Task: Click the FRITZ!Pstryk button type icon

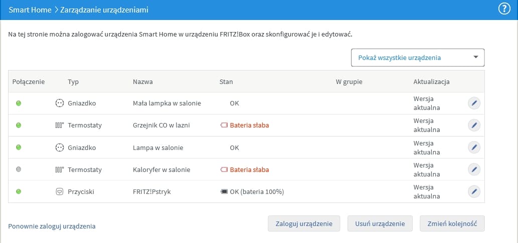Action: (60, 191)
